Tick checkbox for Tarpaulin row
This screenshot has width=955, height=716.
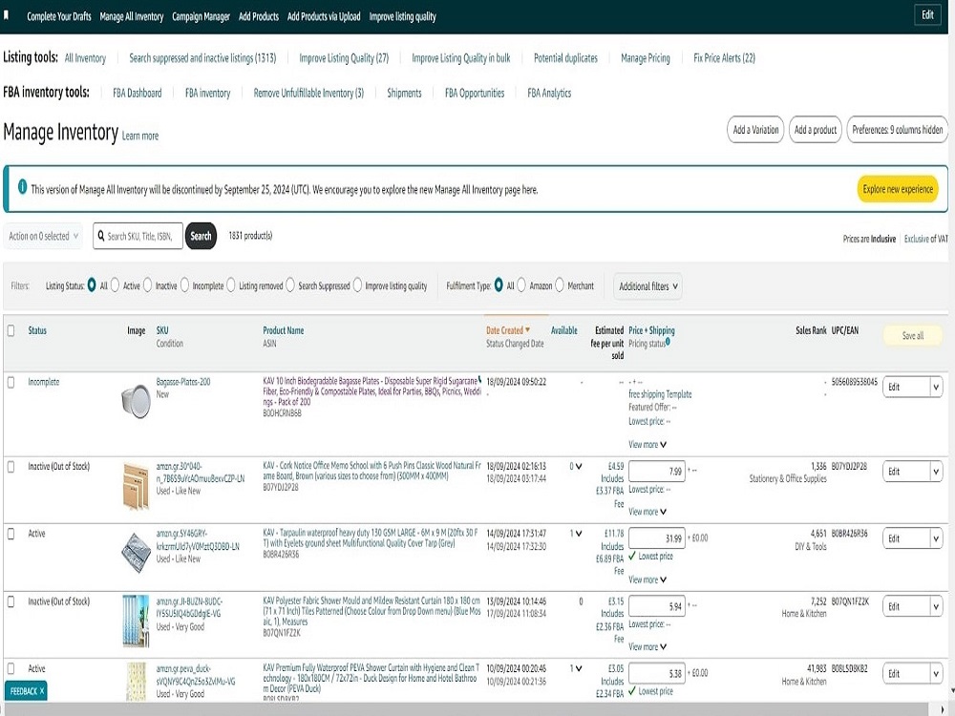11,534
